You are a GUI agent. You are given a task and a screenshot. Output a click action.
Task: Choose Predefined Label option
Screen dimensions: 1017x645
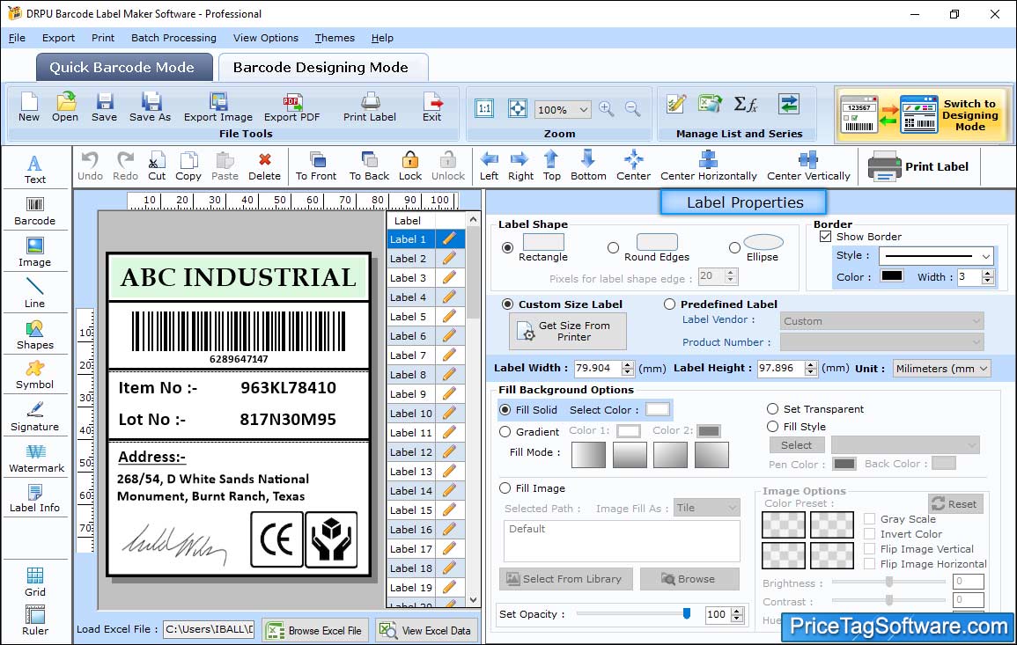click(x=669, y=304)
